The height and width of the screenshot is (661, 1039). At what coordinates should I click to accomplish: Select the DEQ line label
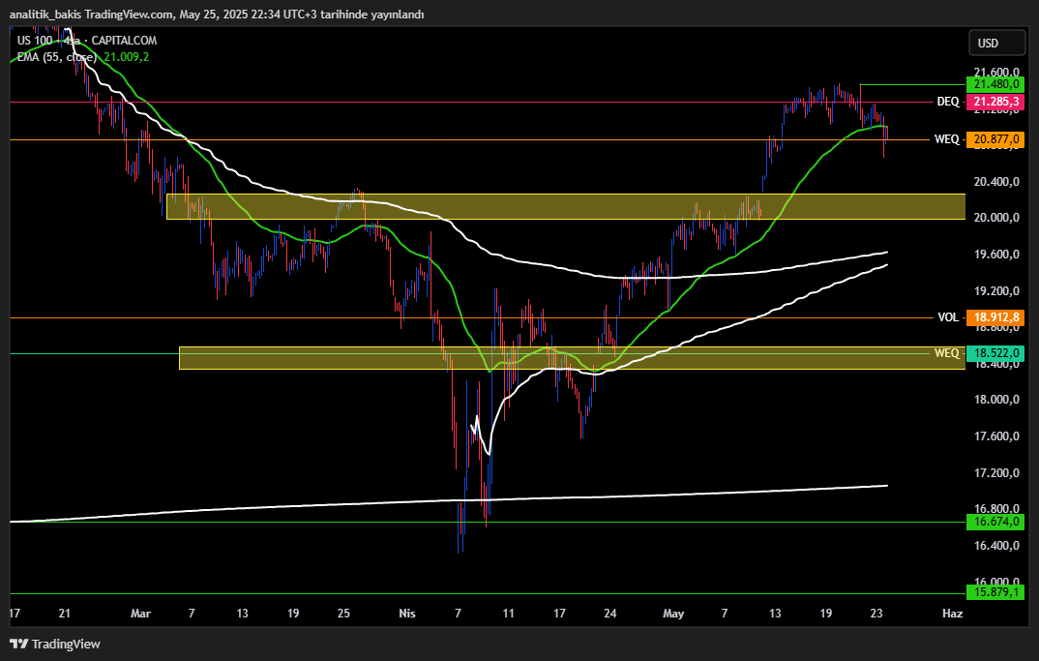pos(947,102)
